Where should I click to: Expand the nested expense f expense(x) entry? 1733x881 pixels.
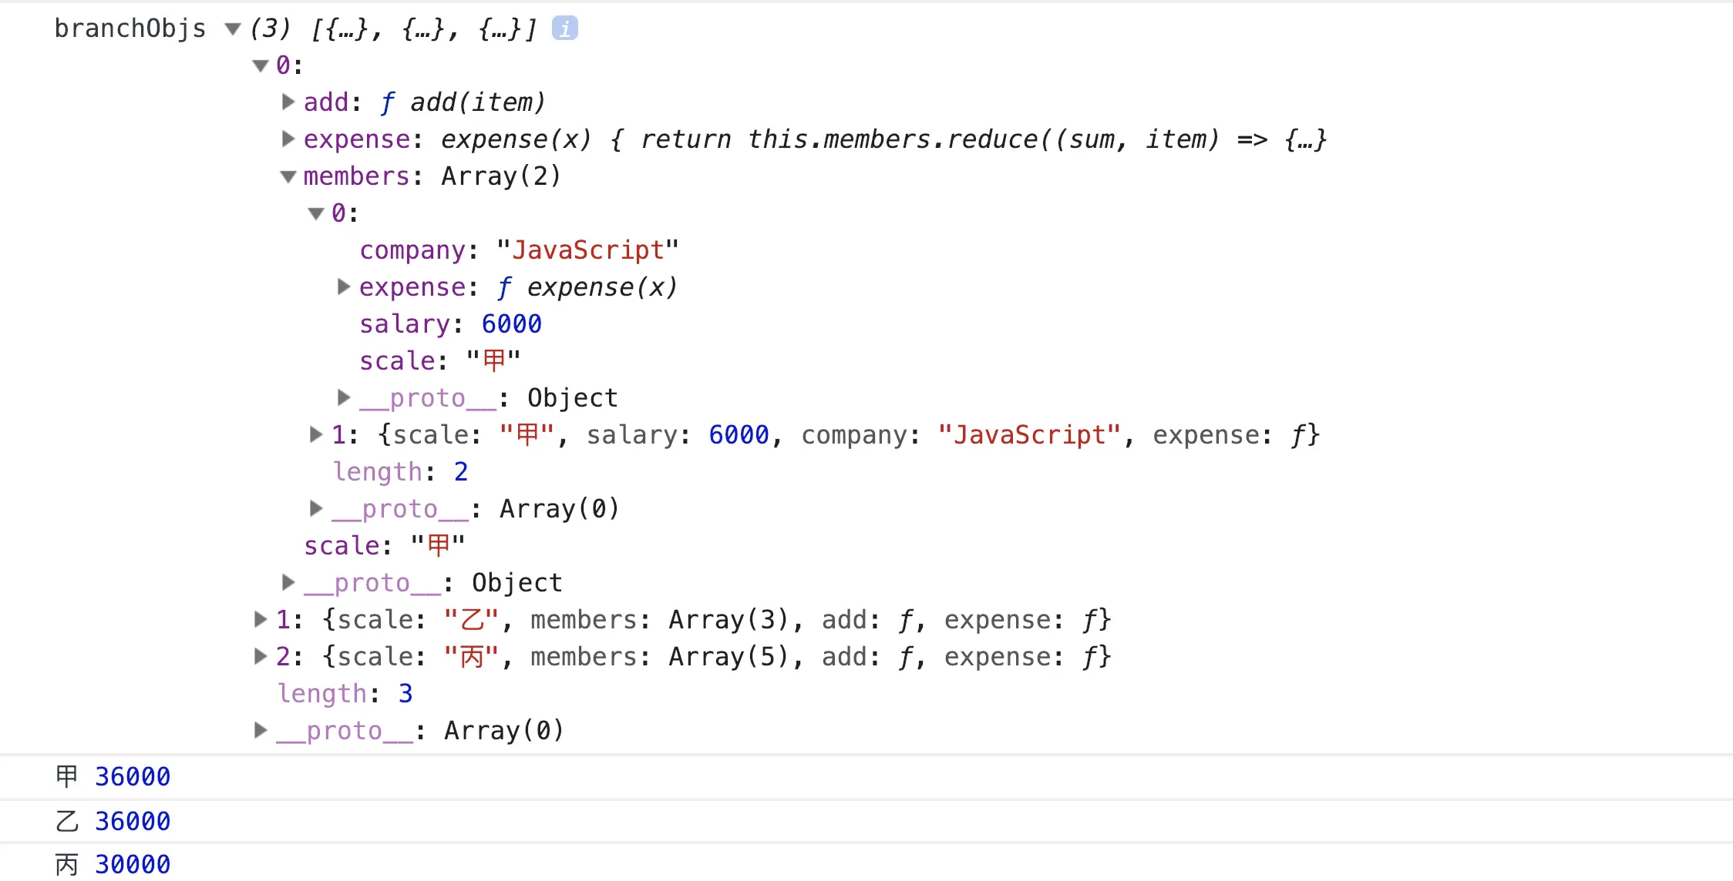[344, 286]
